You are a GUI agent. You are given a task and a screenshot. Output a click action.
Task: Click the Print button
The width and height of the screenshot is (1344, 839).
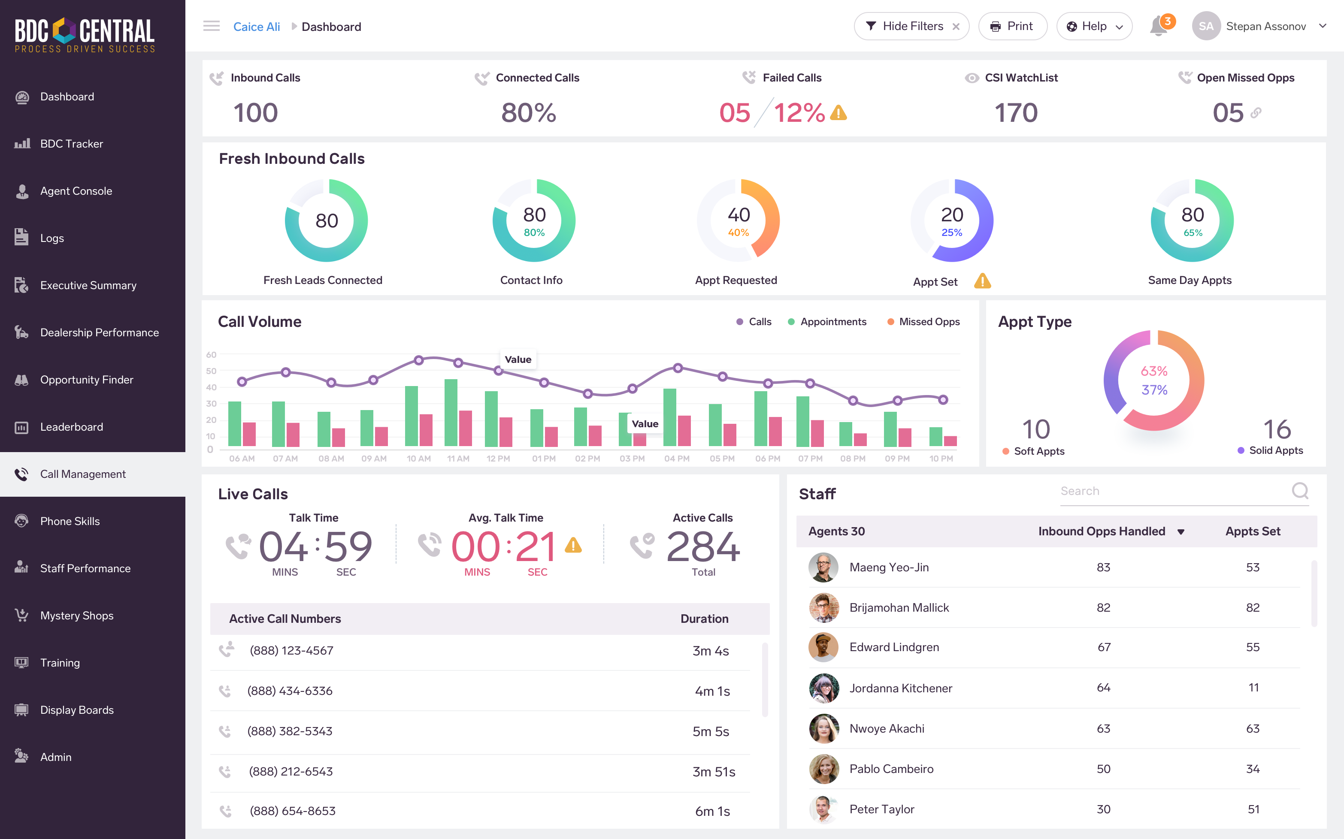pos(1013,27)
